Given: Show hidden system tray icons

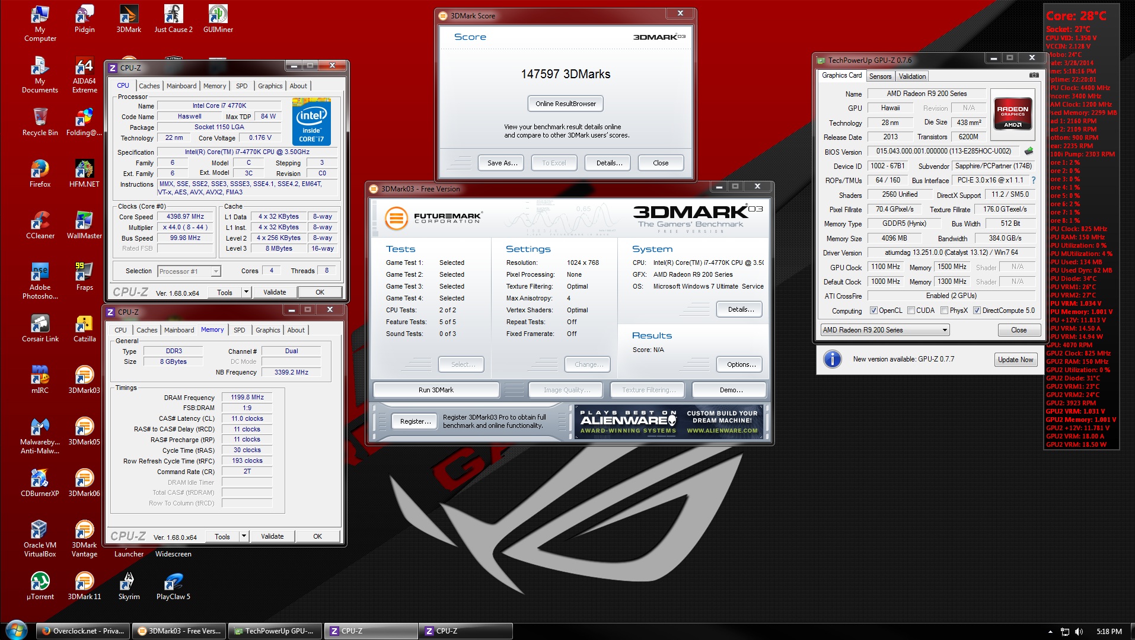Looking at the screenshot, I should coord(1050,632).
